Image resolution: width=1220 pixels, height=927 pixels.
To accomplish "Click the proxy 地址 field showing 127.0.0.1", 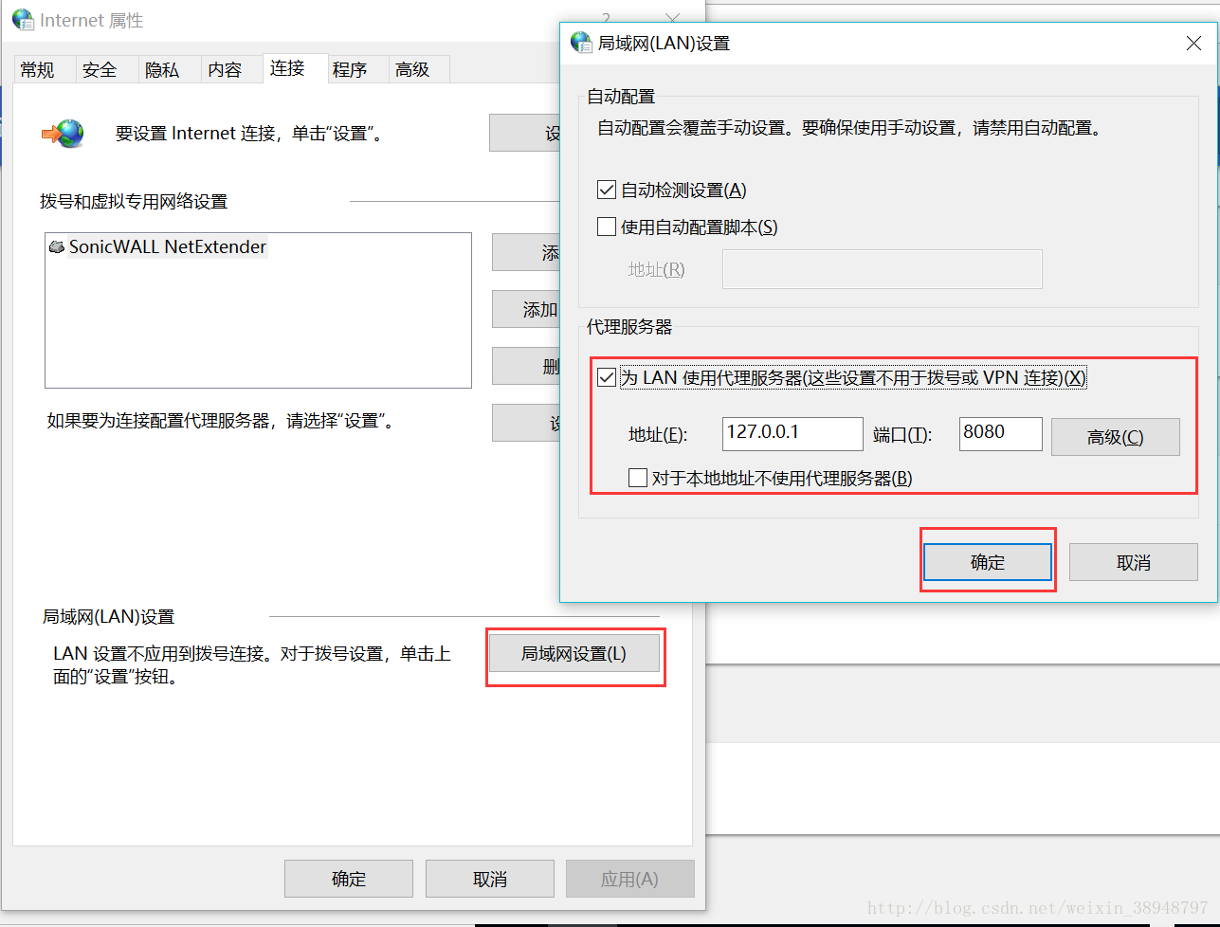I will [792, 433].
